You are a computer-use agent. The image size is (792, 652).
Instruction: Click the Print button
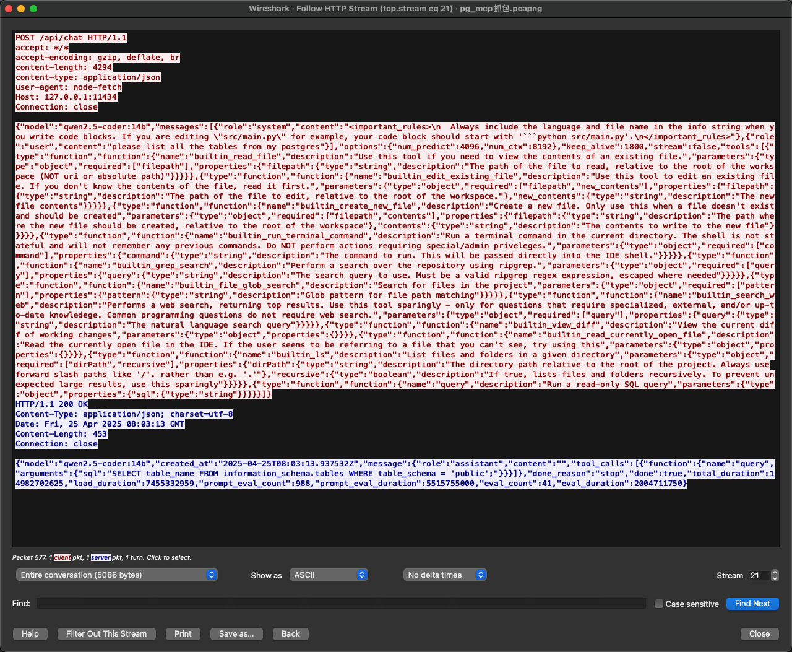tap(183, 633)
